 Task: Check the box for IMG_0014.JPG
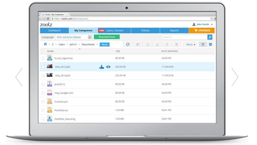(x=43, y=76)
